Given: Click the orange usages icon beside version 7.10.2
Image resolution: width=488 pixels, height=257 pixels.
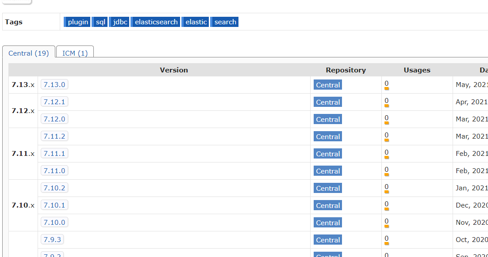Looking at the screenshot, I should [387, 192].
